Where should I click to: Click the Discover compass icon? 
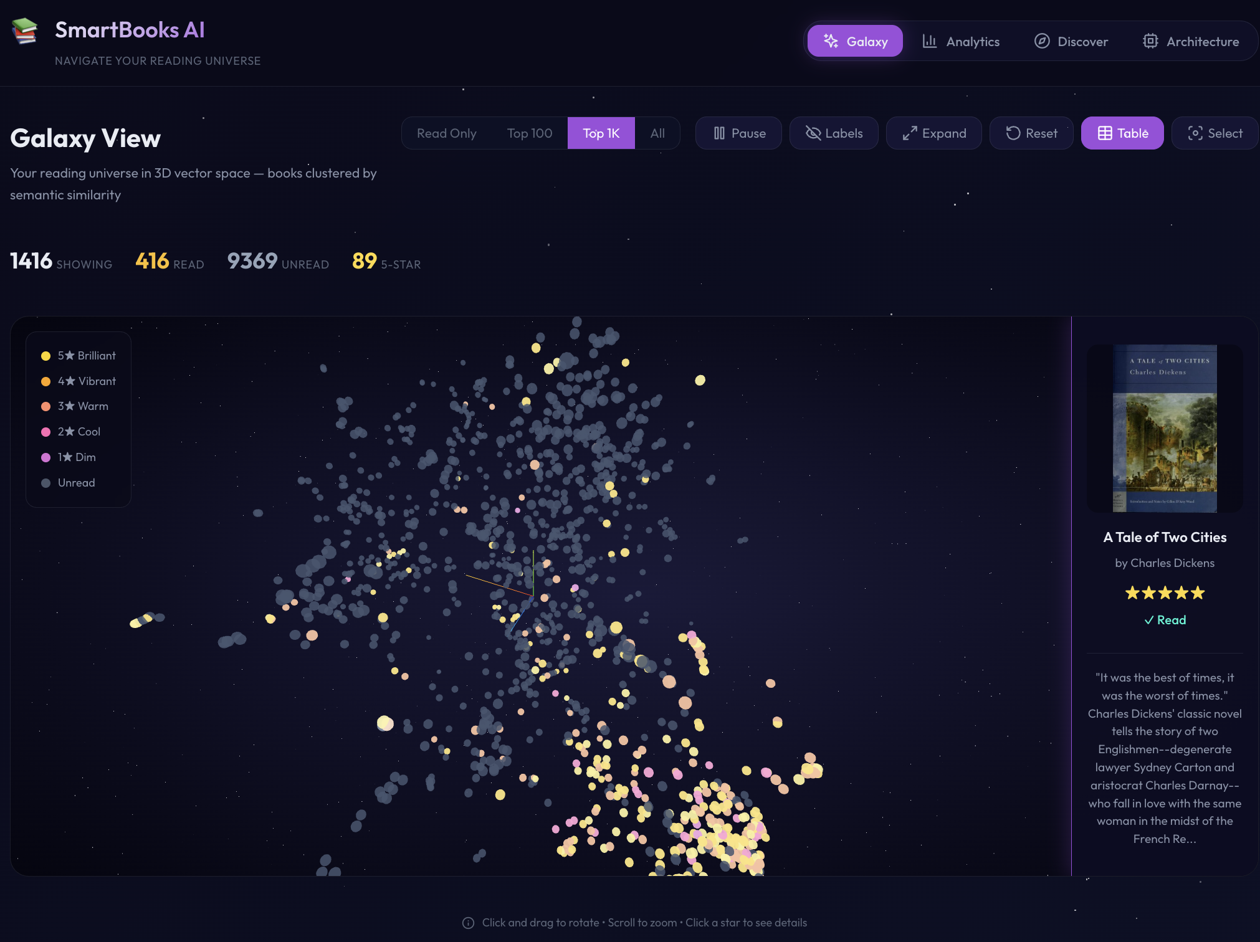point(1041,41)
